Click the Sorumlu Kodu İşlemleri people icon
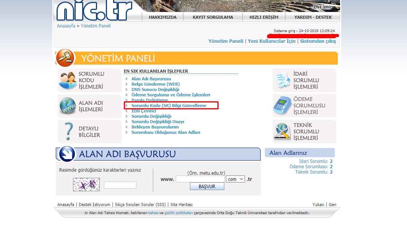The image size is (407, 239). pyautogui.click(x=68, y=80)
